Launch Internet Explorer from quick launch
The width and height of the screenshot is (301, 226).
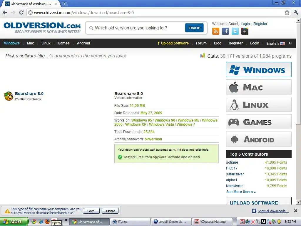click(x=41, y=222)
